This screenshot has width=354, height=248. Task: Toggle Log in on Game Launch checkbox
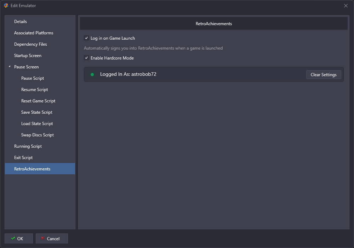[x=86, y=38]
